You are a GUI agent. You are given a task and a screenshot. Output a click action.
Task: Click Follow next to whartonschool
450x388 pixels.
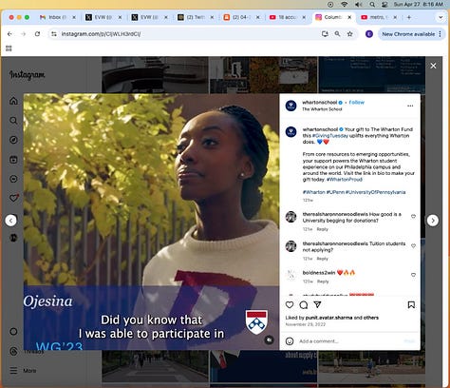point(357,103)
